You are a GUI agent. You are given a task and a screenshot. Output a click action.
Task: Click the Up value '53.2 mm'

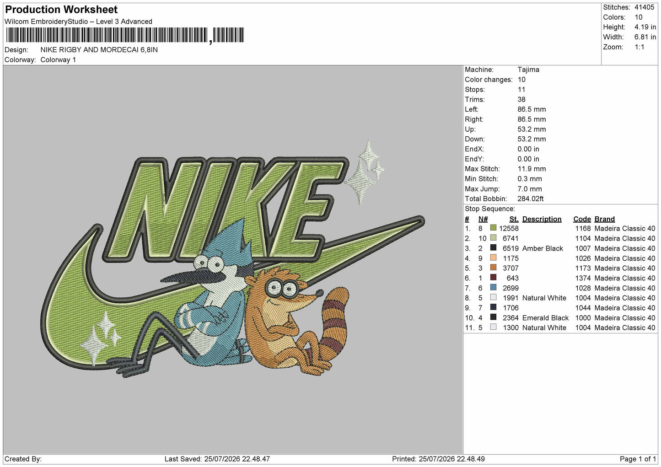[x=532, y=129]
